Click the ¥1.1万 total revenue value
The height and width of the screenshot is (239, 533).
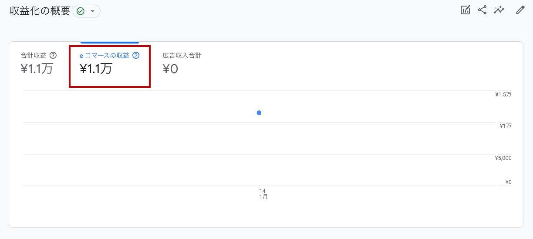pyautogui.click(x=37, y=69)
